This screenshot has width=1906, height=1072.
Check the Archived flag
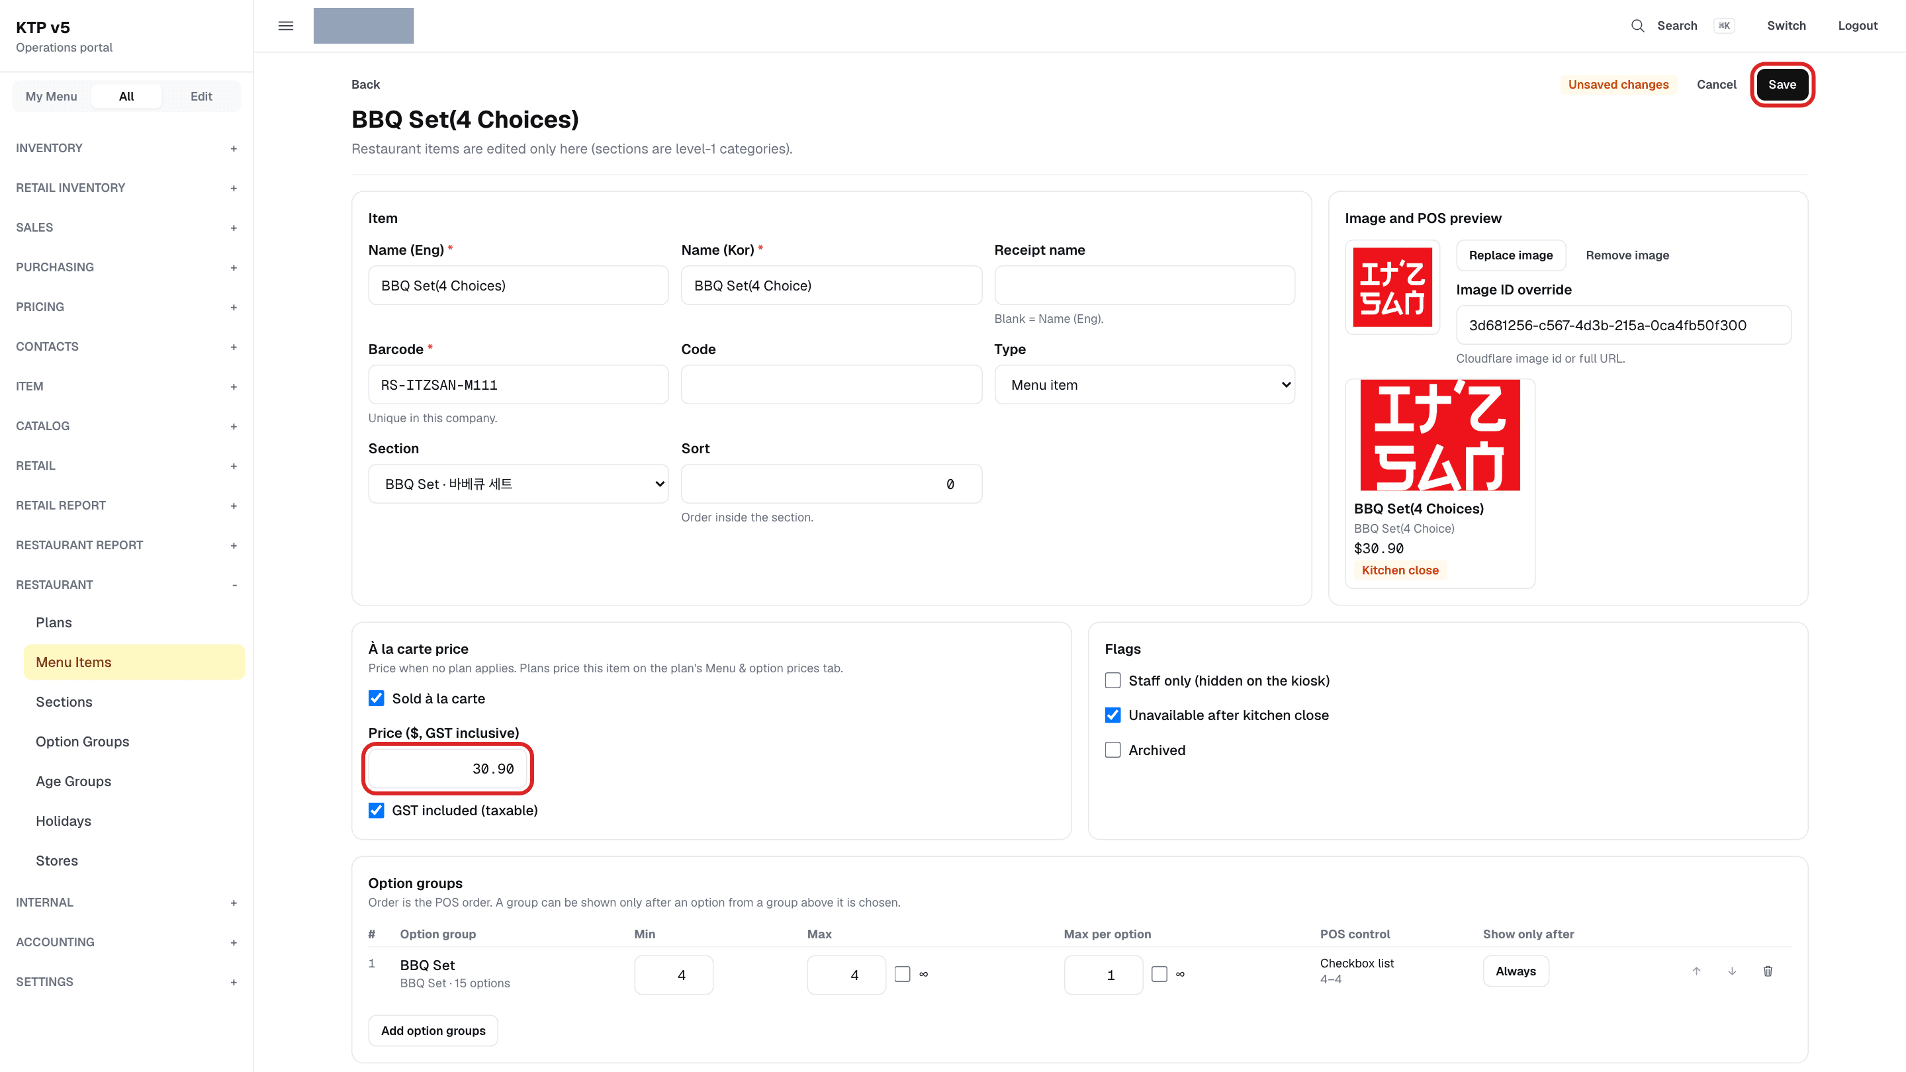pos(1112,750)
